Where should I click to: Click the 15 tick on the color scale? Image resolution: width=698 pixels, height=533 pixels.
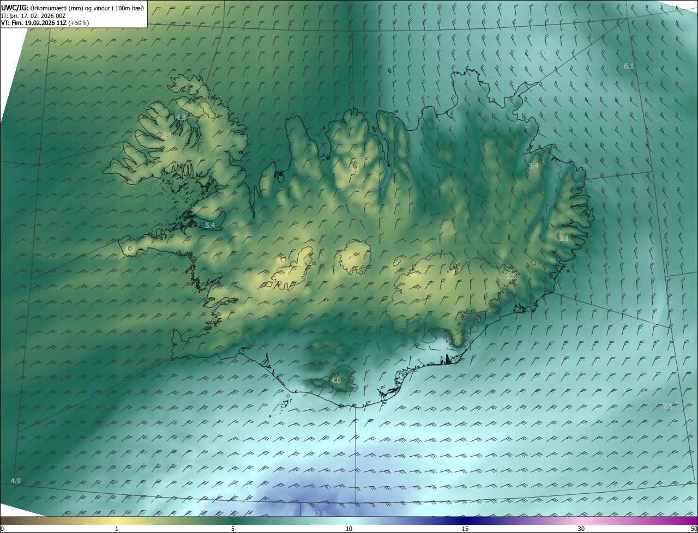pos(465,529)
